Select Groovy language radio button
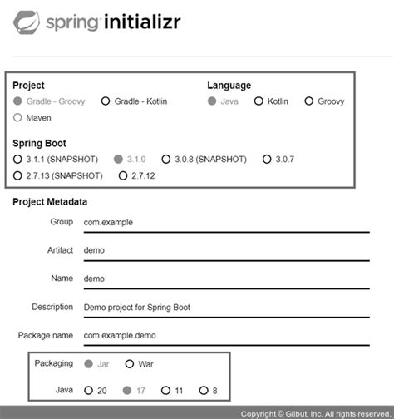 (x=309, y=101)
